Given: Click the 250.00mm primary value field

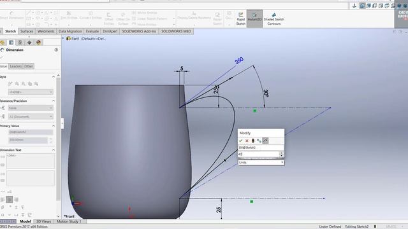Looking at the screenshot, I should pos(28,140).
